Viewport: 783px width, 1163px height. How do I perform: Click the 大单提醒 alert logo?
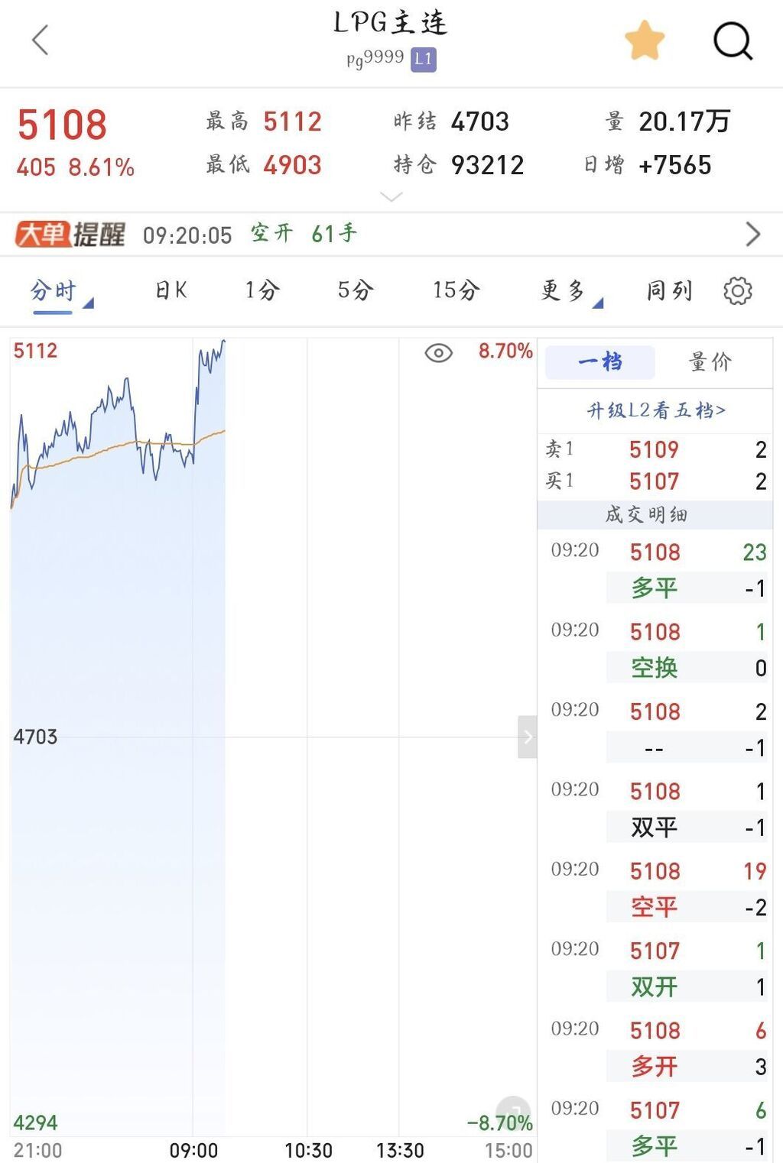pos(70,235)
